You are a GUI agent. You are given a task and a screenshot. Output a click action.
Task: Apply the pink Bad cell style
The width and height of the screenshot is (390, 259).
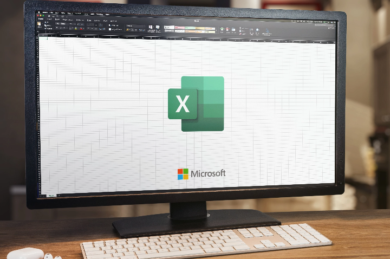click(x=180, y=28)
